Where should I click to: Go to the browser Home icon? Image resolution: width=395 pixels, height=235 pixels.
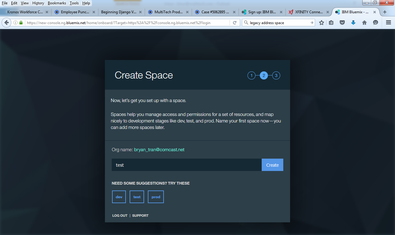pos(364,23)
